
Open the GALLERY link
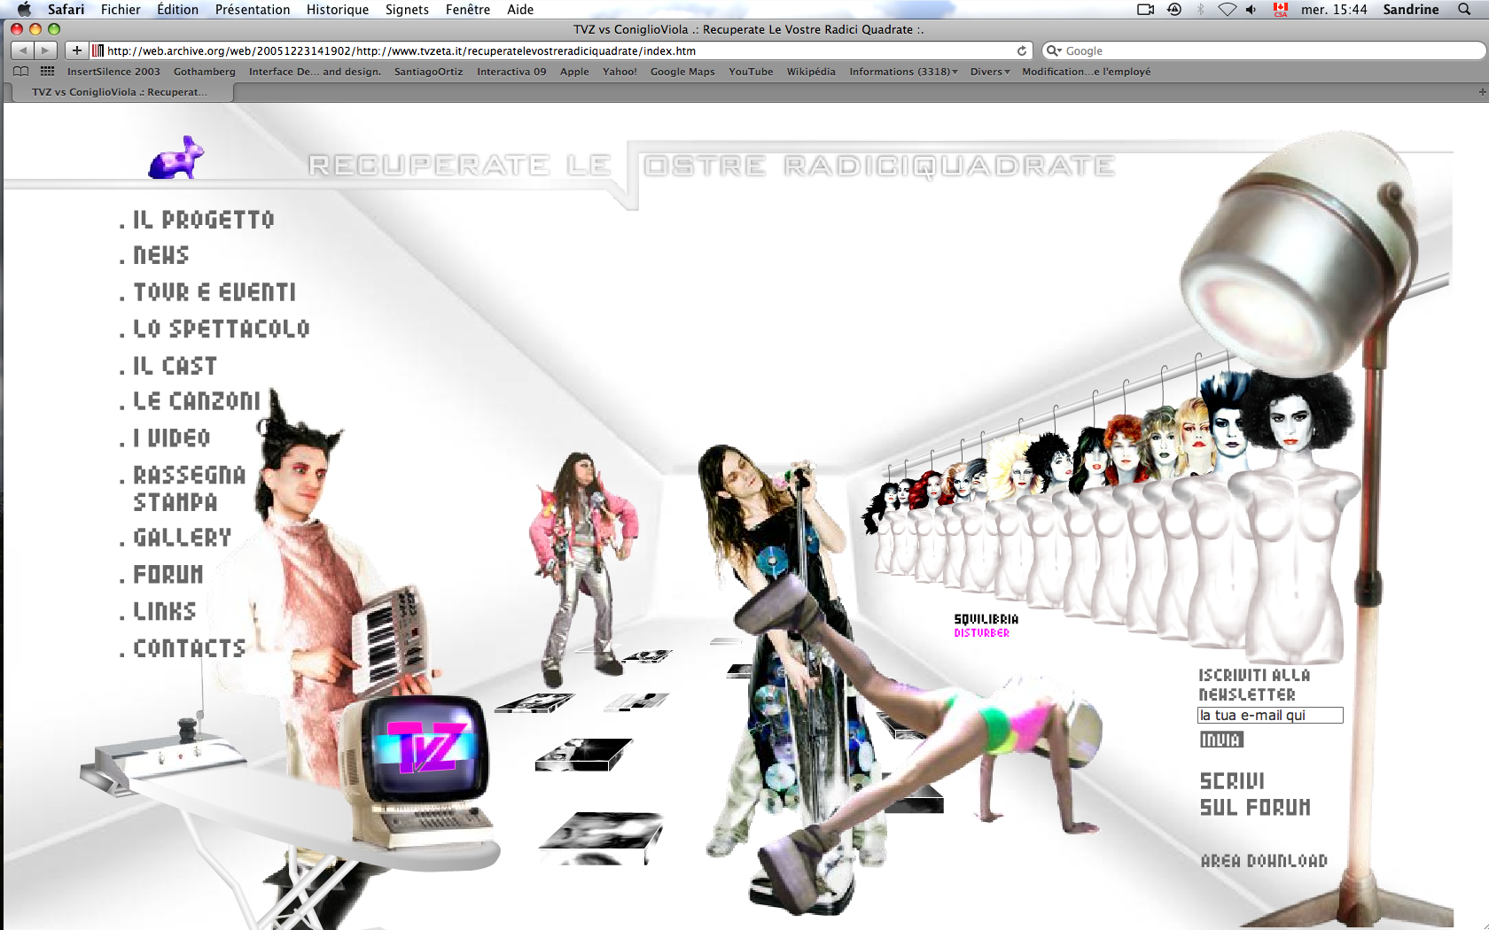[x=182, y=537]
